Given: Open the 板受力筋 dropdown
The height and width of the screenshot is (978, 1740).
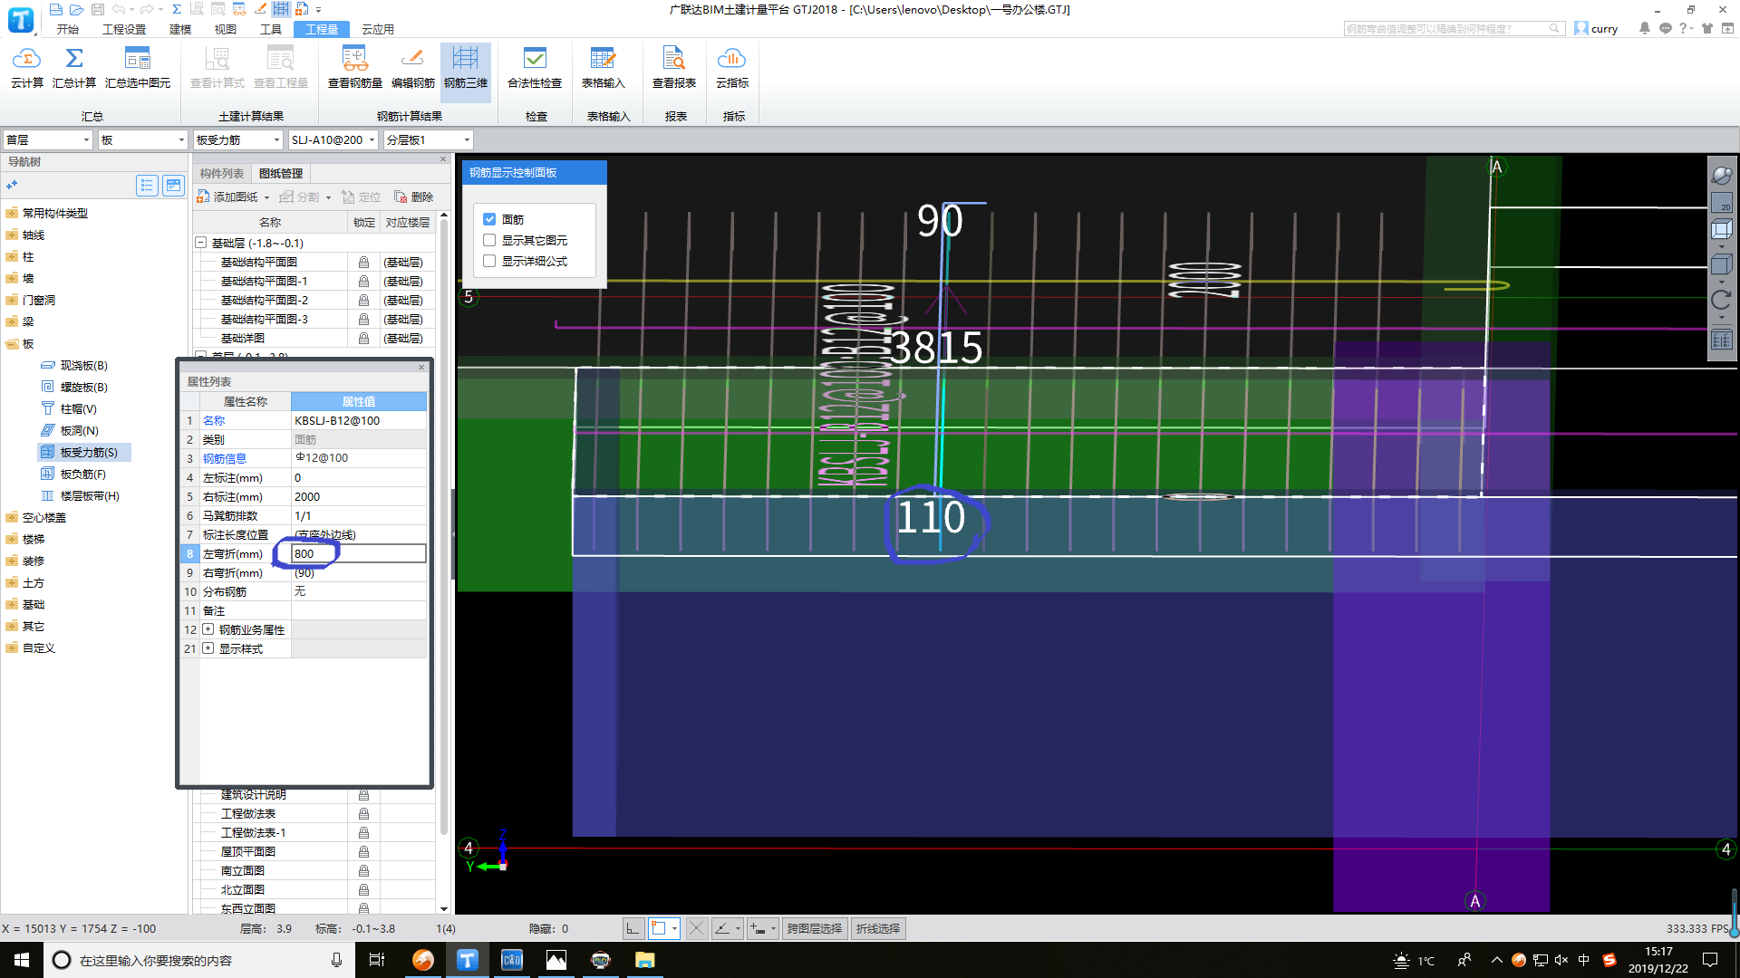Looking at the screenshot, I should coord(238,139).
